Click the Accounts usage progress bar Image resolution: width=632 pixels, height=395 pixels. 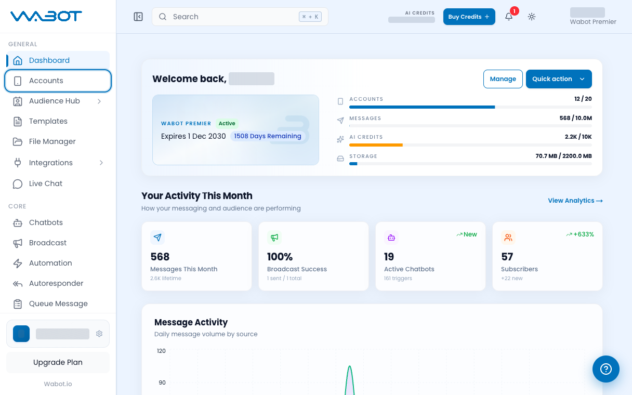pyautogui.click(x=470, y=107)
